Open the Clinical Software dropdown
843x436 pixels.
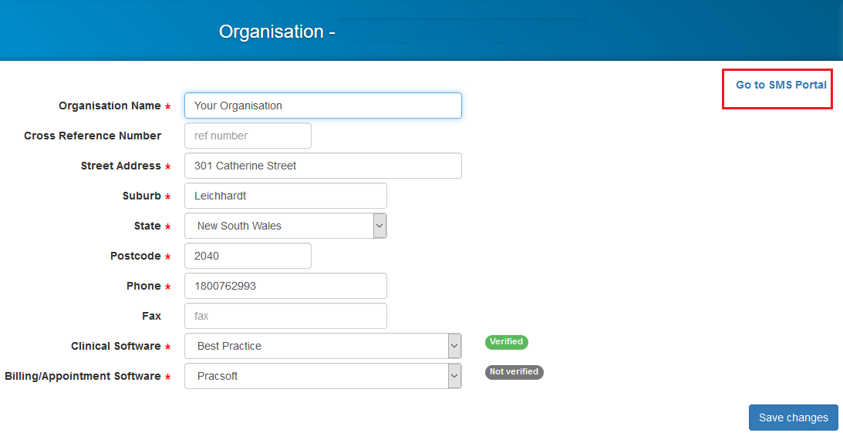[322, 347]
